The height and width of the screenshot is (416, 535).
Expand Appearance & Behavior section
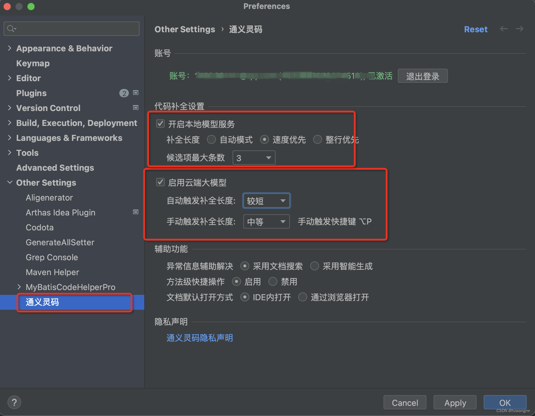(x=10, y=48)
